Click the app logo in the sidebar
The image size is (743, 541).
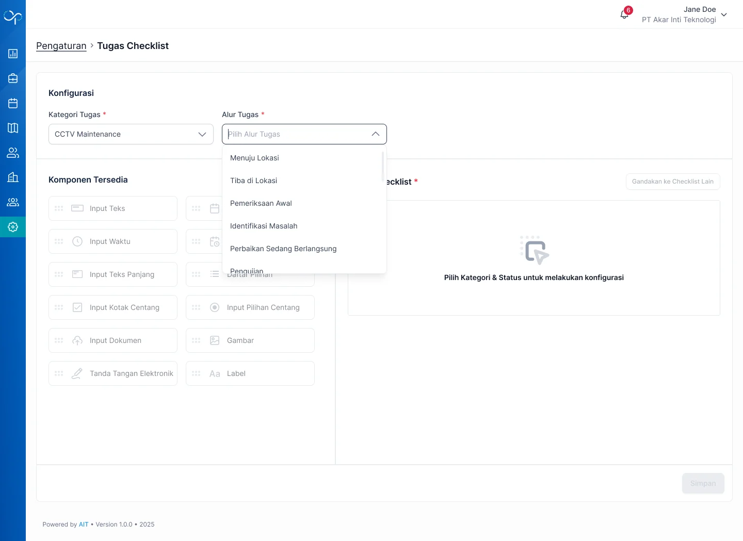click(13, 17)
